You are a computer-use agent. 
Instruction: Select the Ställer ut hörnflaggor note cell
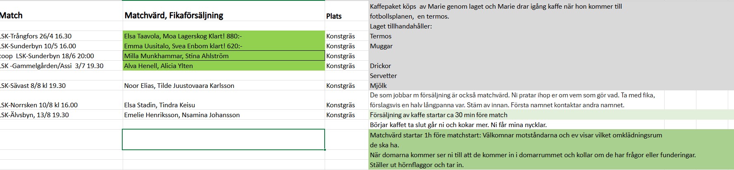[x=417, y=165]
